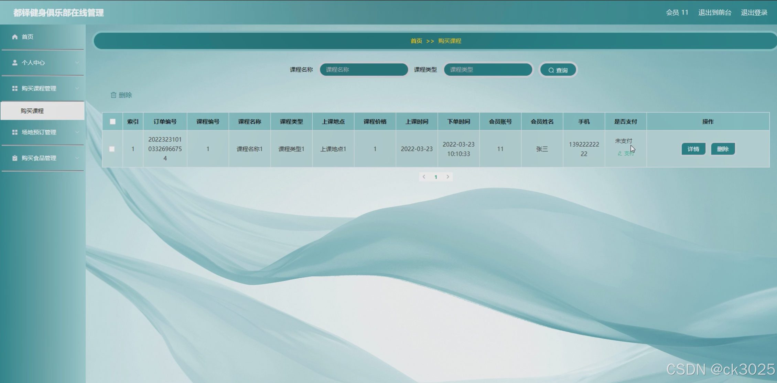Go to next page arrow in pagination
Image resolution: width=777 pixels, height=383 pixels.
tap(447, 177)
